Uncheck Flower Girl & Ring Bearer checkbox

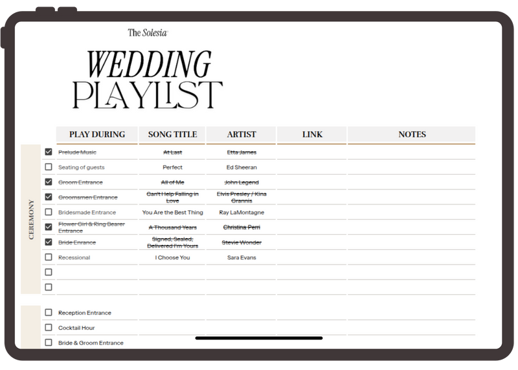[49, 227]
